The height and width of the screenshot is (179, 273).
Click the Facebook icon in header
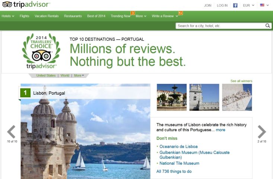pos(235,6)
